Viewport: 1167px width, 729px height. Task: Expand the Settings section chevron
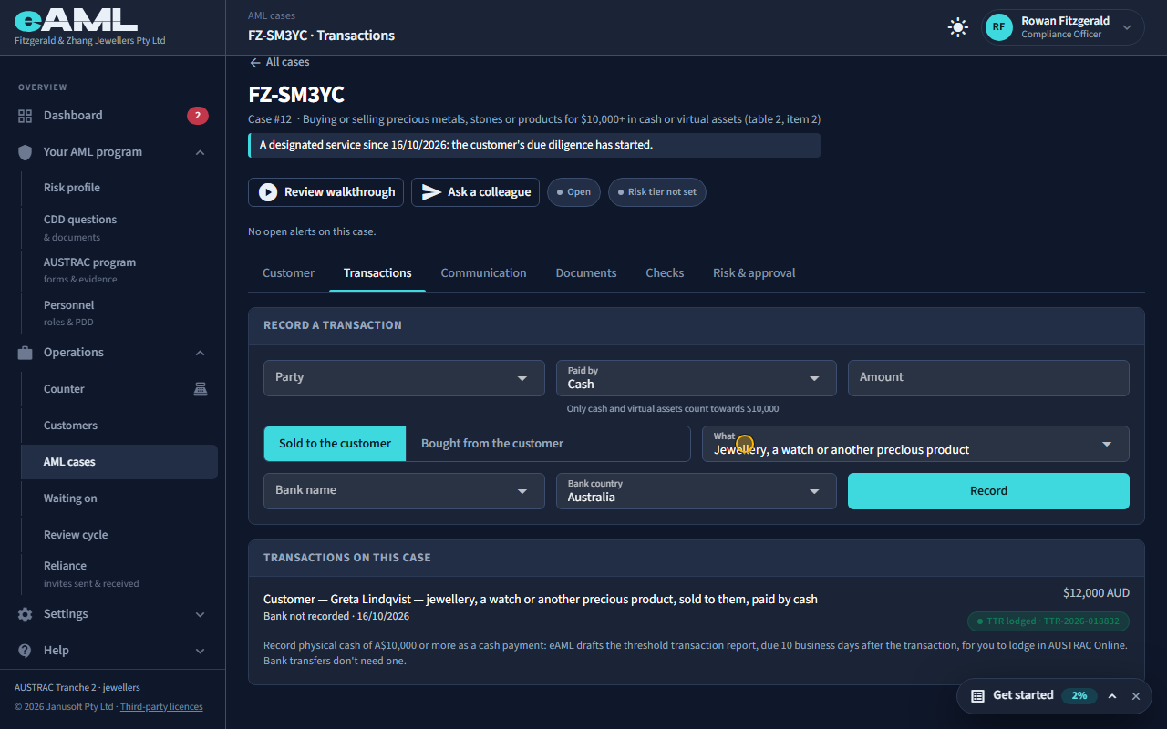point(201,614)
